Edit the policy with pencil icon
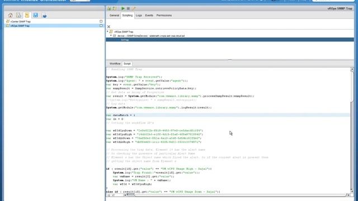The height and width of the screenshot is (201, 358). [x=134, y=8]
